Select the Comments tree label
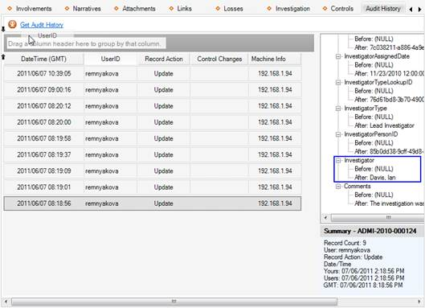 [x=358, y=186]
